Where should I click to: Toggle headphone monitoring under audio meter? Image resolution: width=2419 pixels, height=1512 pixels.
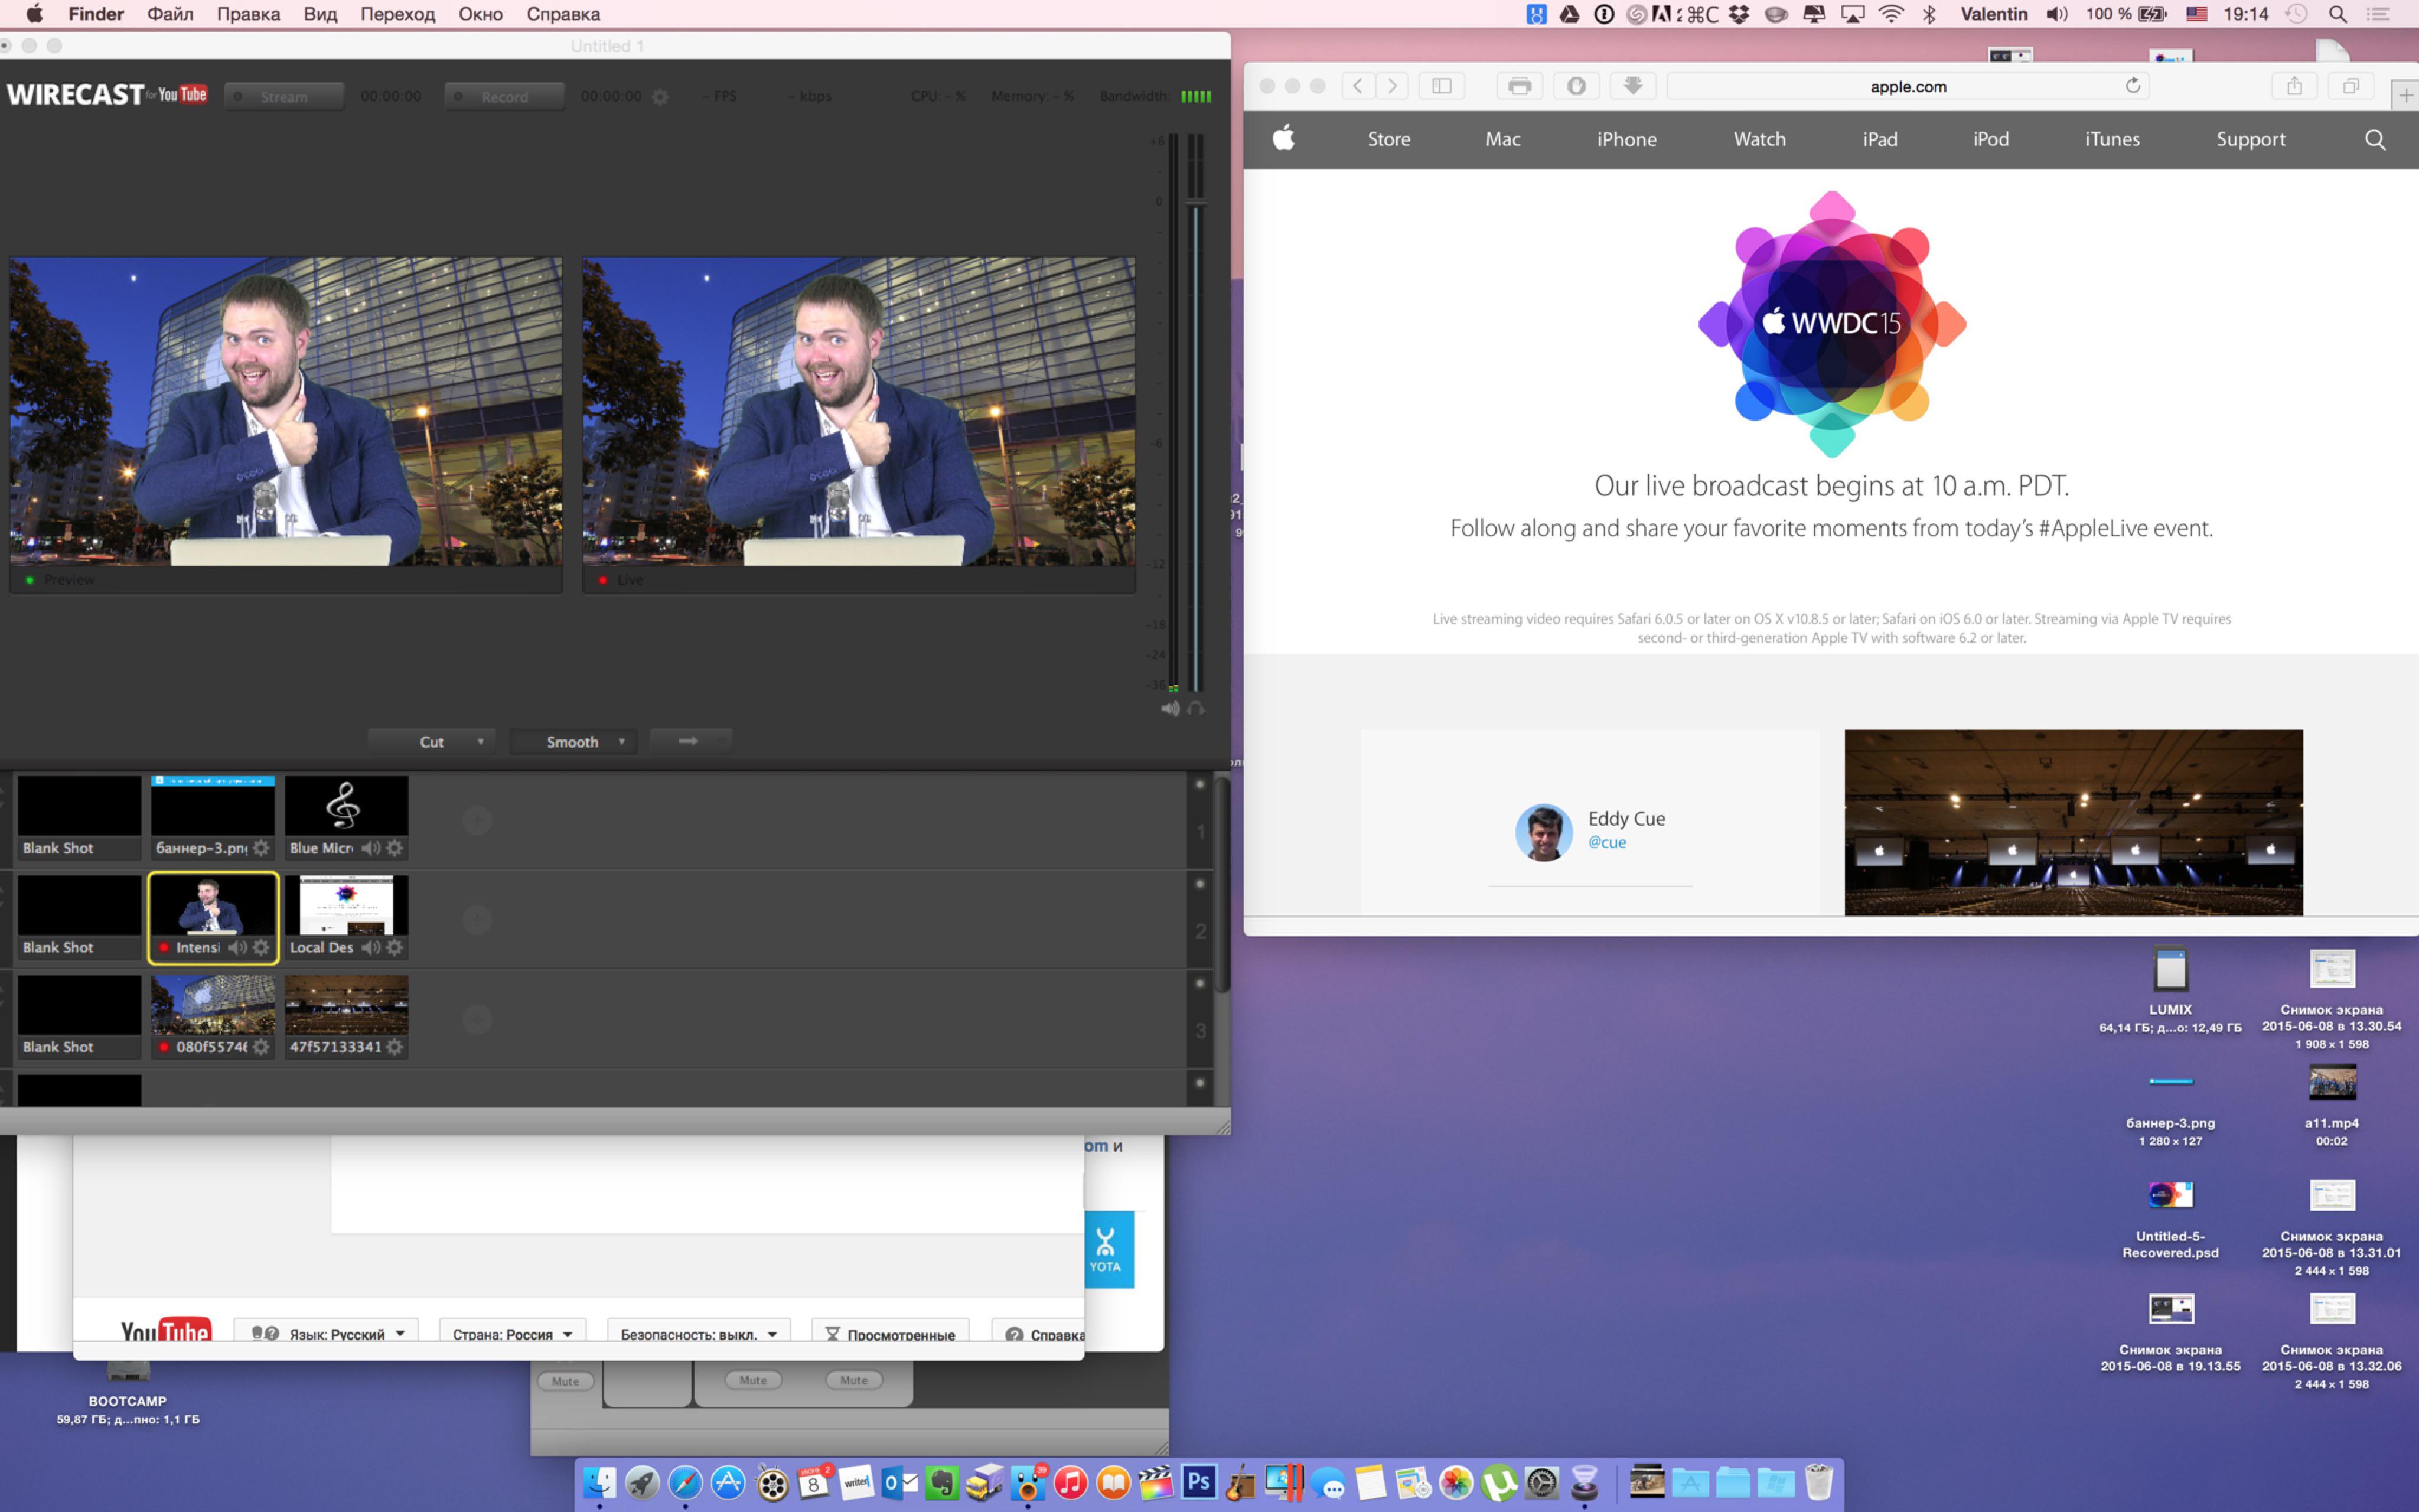(1195, 708)
